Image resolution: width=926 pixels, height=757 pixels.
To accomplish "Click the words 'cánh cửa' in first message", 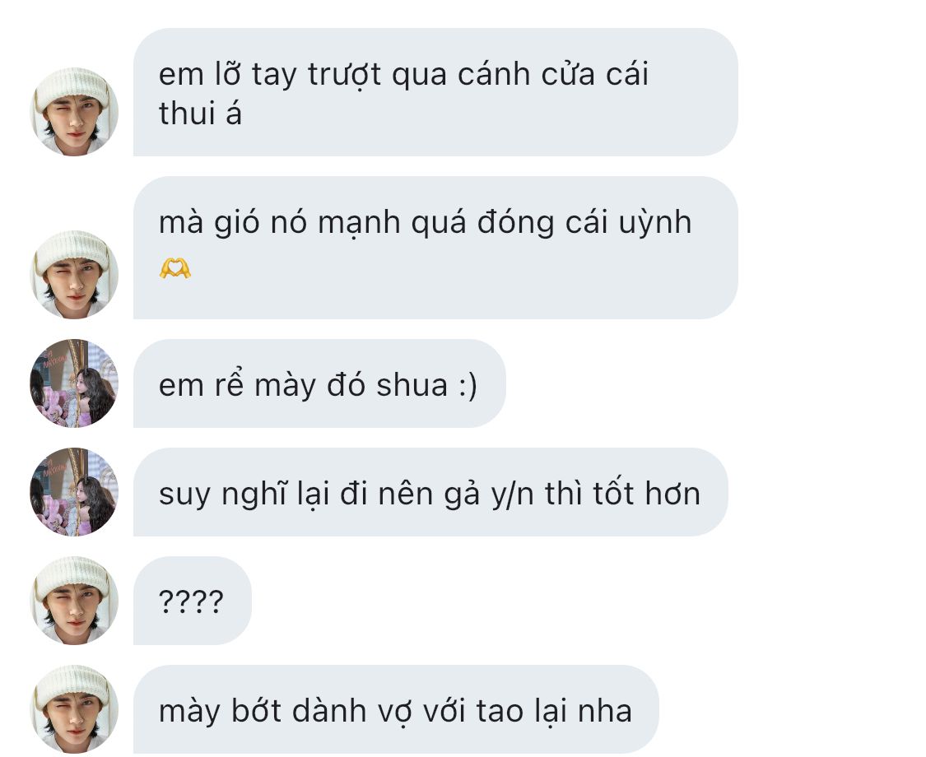I will (x=526, y=74).
